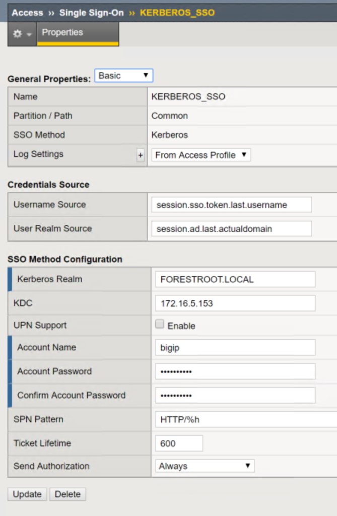Edit the KDC address field

[235, 303]
